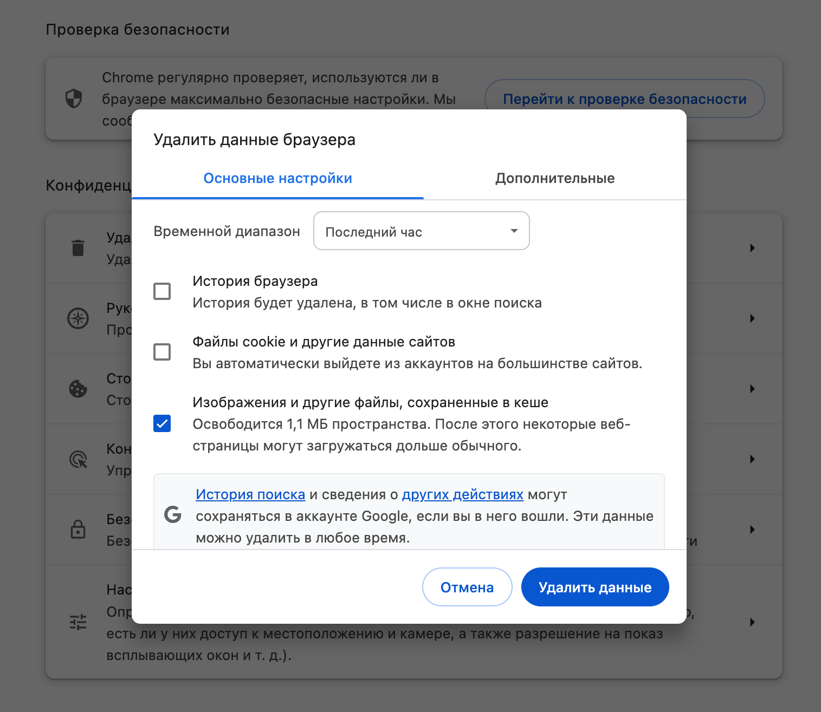The image size is (821, 712).
Task: Enable the История браузера checkbox
Action: point(161,291)
